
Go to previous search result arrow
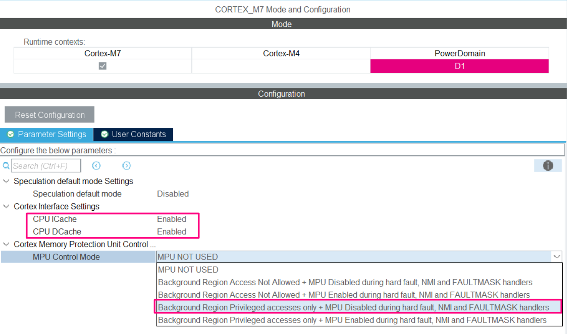point(96,166)
